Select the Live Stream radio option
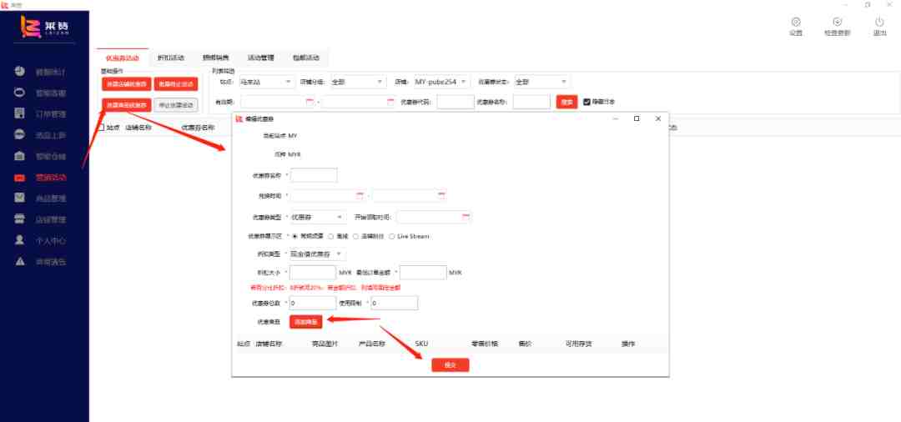Viewport: 901px width, 422px height. (392, 236)
